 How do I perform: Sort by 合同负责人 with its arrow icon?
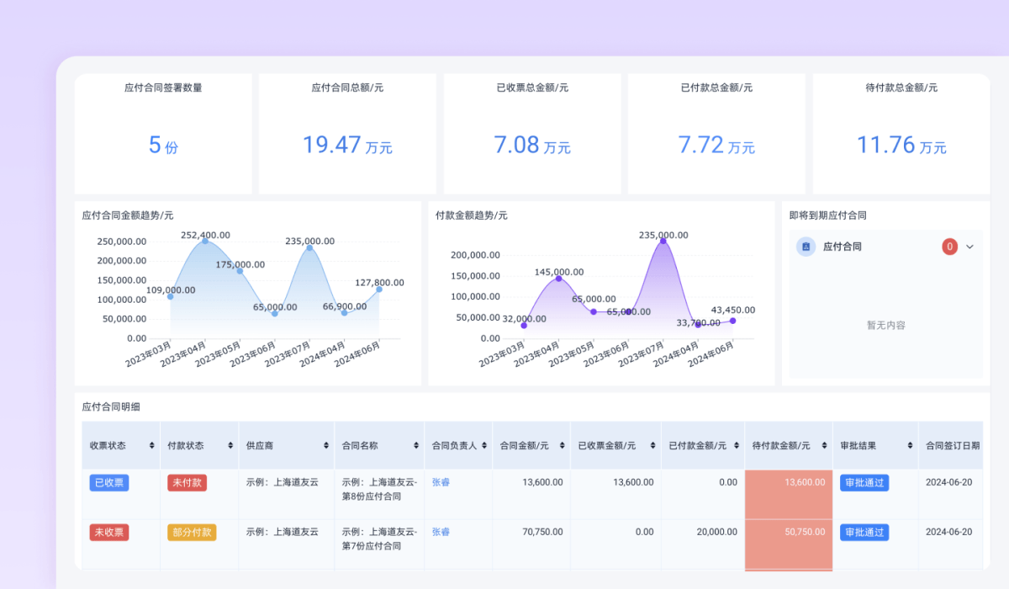[485, 445]
